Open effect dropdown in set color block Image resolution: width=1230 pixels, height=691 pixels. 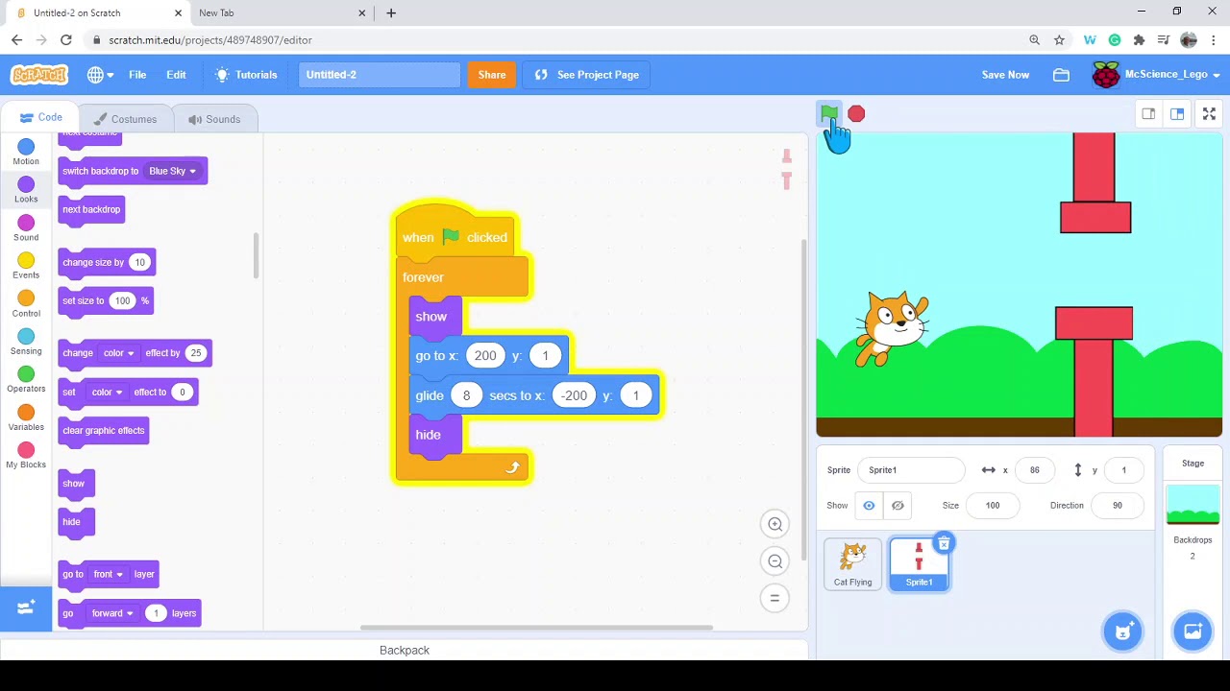coord(106,392)
